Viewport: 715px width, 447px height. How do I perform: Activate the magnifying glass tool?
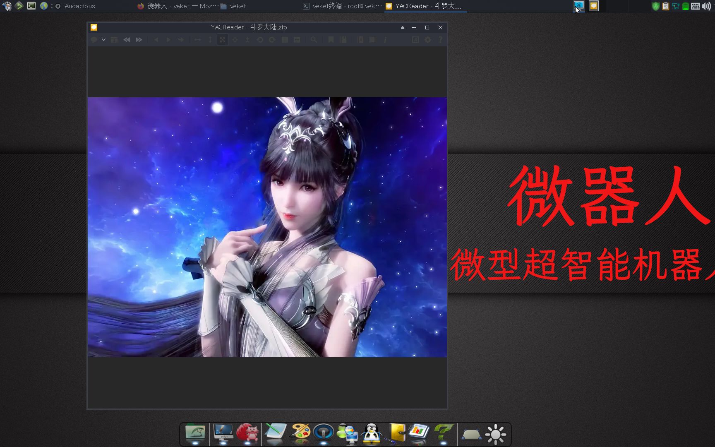[x=314, y=40]
